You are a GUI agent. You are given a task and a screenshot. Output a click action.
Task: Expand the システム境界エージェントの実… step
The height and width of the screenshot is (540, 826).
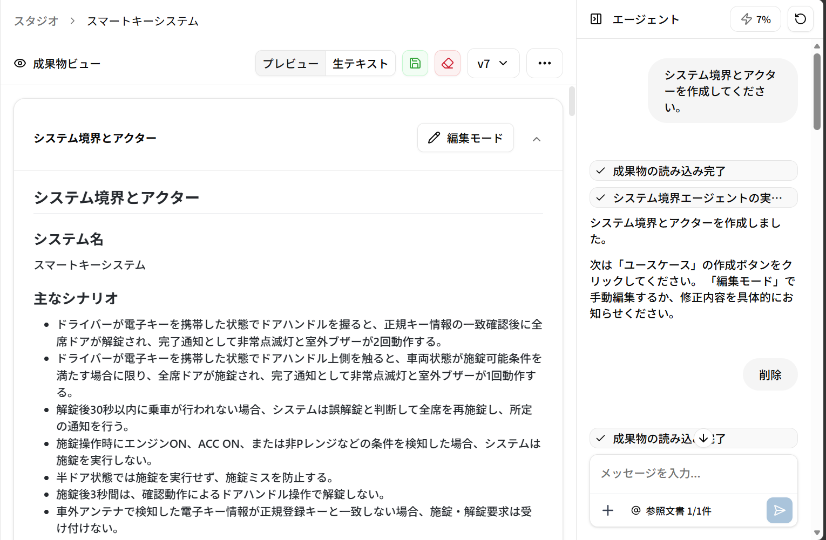click(x=694, y=197)
